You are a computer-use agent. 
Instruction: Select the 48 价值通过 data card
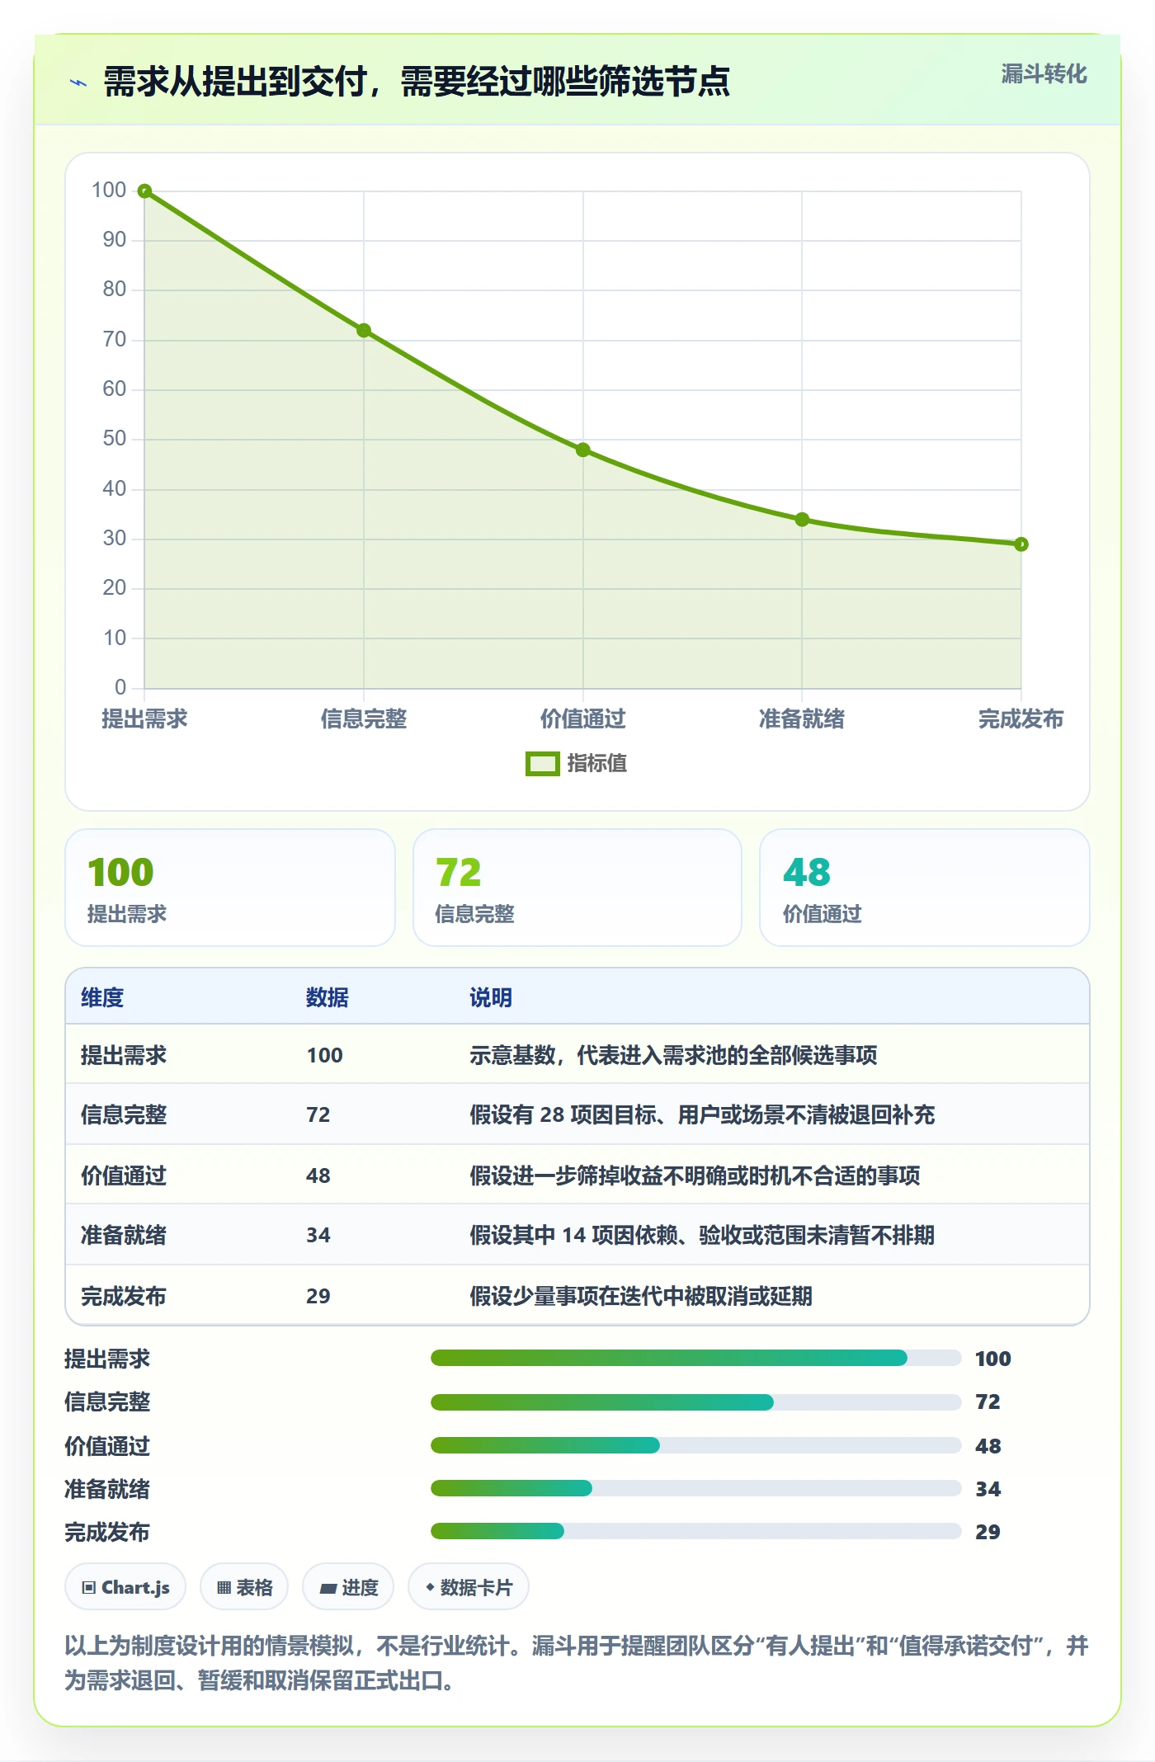coord(925,888)
